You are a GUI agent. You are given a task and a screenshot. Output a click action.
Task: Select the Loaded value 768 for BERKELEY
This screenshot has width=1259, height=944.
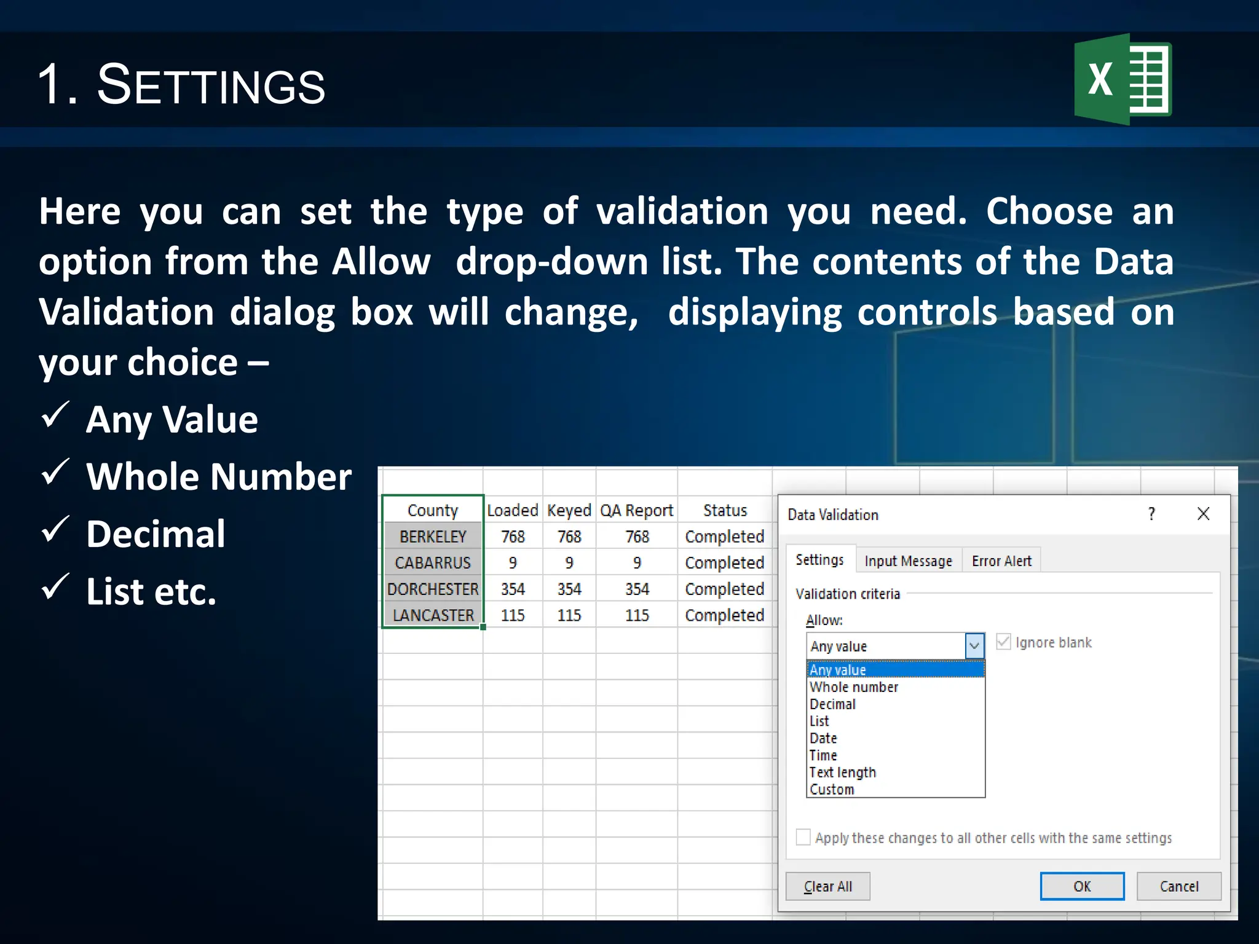coord(513,537)
